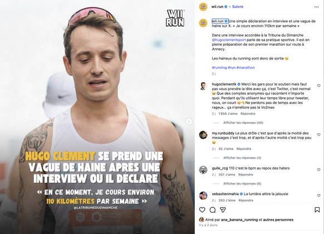Like my.runbuddy's comment
Viewport: 324px width, 234px height.
[318, 135]
